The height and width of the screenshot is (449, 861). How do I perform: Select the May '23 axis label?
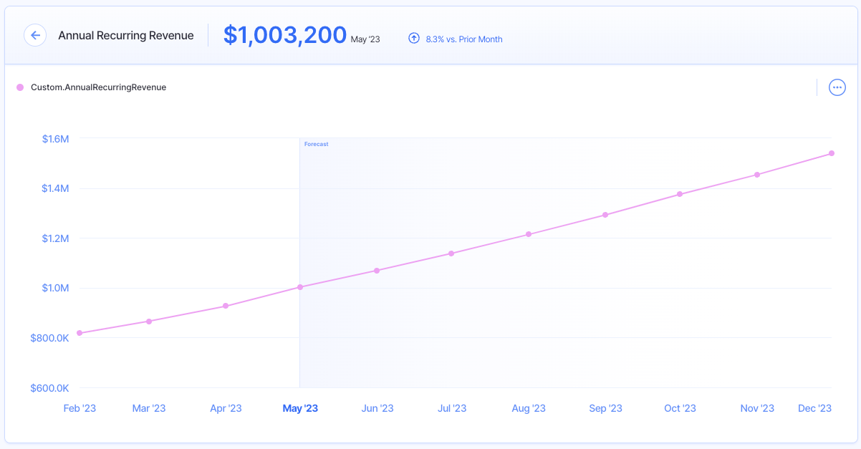300,407
